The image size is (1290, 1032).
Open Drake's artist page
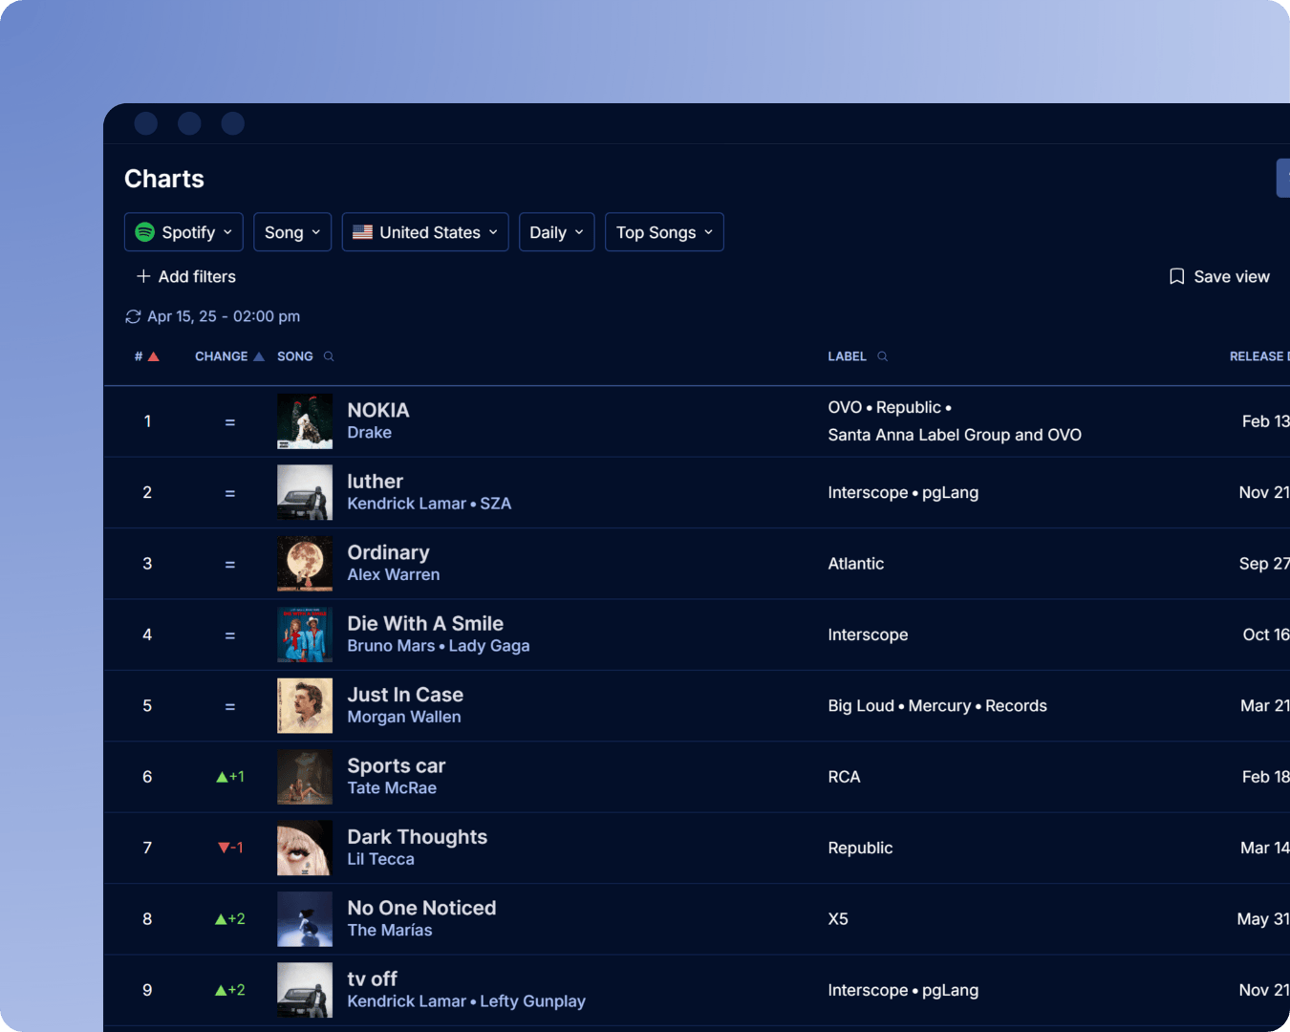(x=370, y=432)
